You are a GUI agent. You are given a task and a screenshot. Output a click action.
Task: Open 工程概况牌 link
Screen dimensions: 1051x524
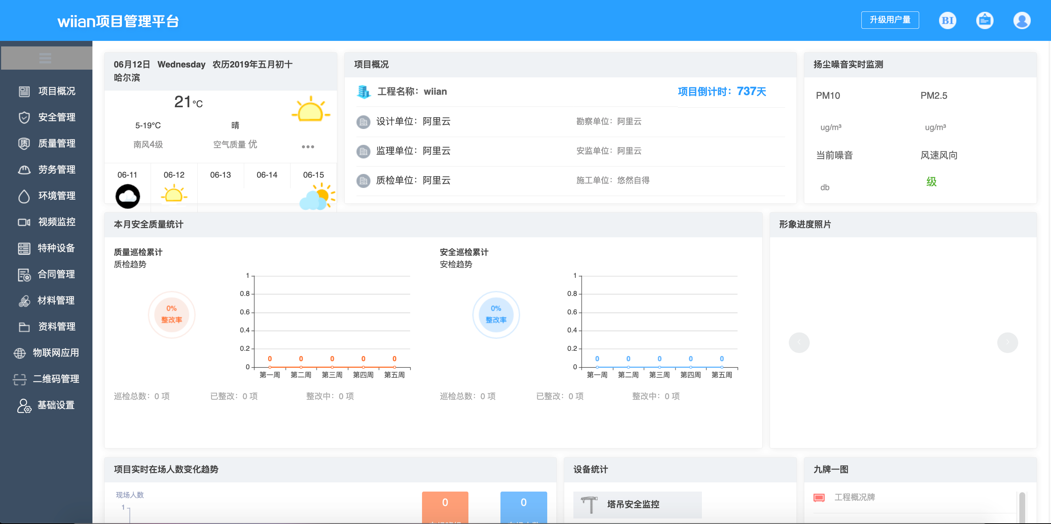(x=855, y=497)
